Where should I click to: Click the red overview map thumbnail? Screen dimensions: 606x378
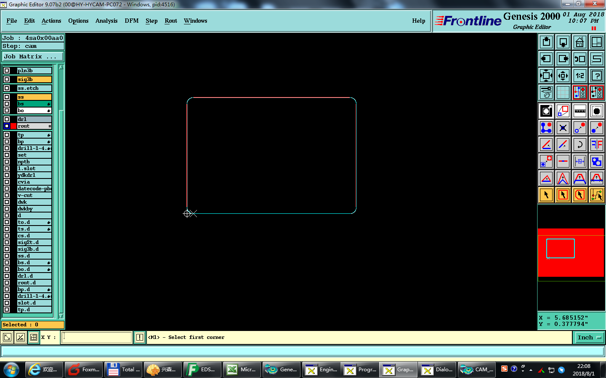pos(571,252)
